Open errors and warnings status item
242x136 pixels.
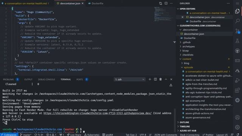(51, 134)
